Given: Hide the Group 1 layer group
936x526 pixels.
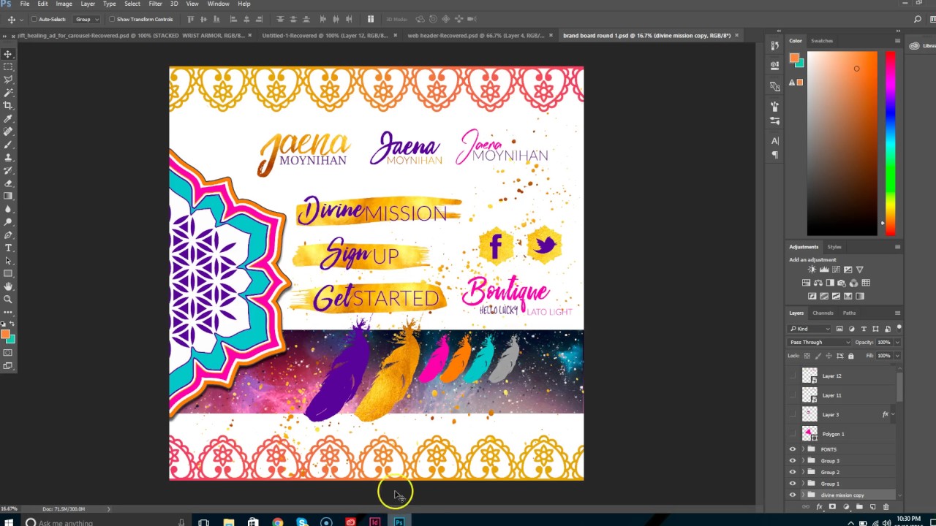Looking at the screenshot, I should [x=793, y=484].
